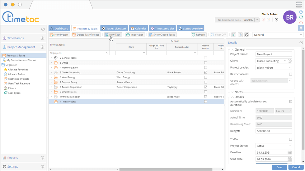The image size is (305, 171).
Task: Switch to the Calendar tab
Action: (138, 29)
